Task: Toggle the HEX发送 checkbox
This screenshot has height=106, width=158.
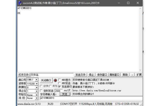Action: (x=60, y=83)
